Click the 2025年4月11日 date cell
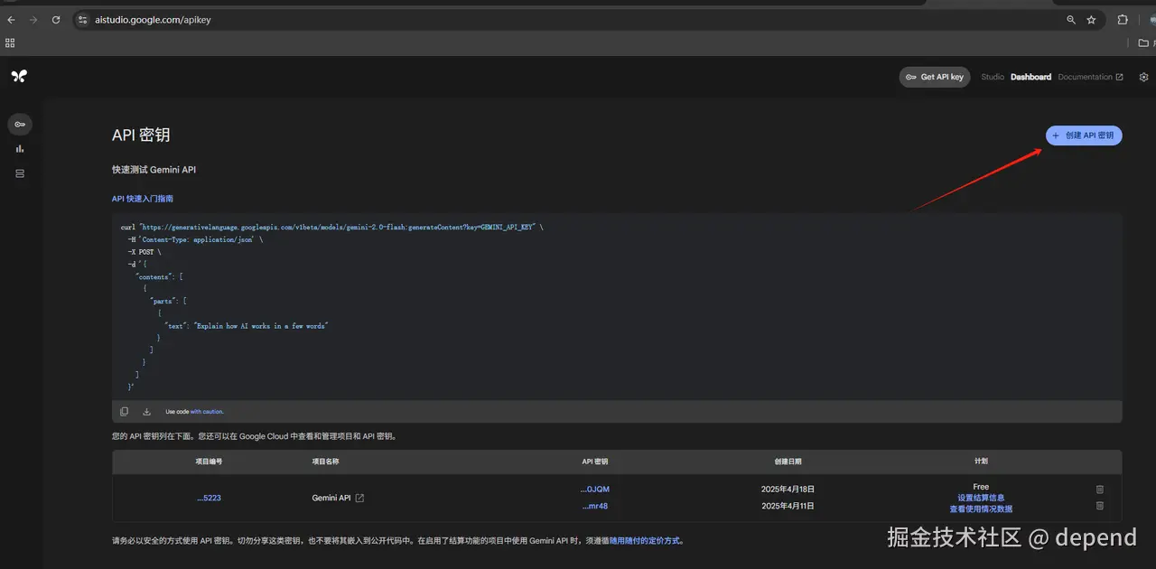Image resolution: width=1156 pixels, height=569 pixels. point(788,506)
